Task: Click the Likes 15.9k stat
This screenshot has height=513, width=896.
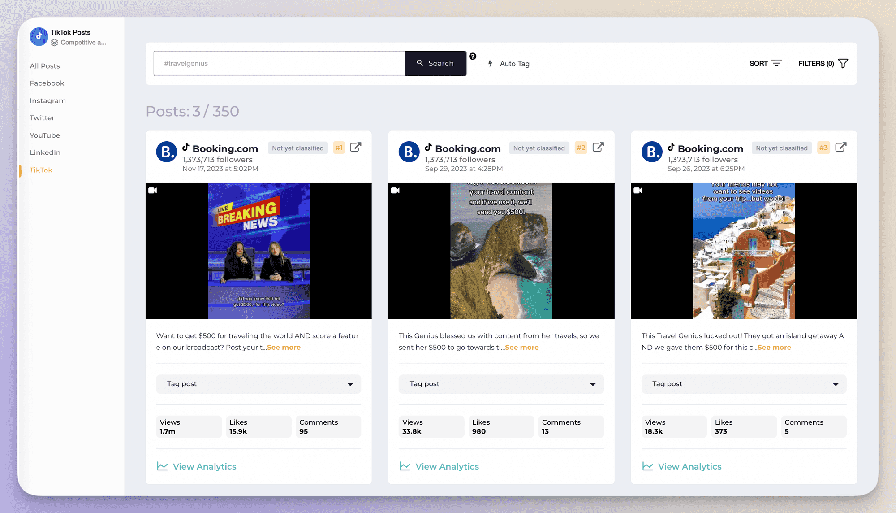Action: (x=258, y=426)
